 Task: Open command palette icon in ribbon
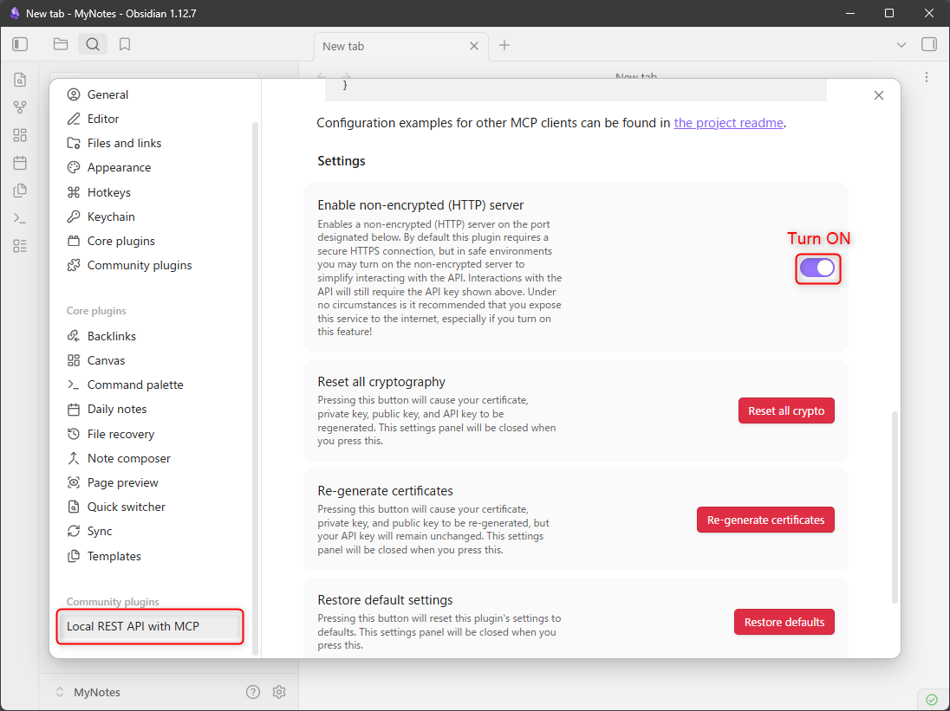tap(20, 218)
